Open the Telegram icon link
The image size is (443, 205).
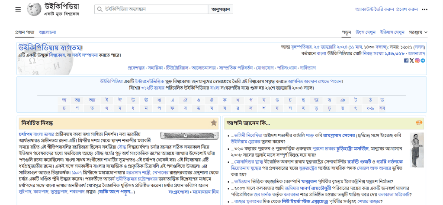click(423, 60)
